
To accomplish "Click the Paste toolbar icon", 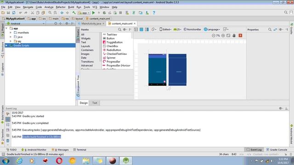I will pyautogui.click(x=43, y=13).
